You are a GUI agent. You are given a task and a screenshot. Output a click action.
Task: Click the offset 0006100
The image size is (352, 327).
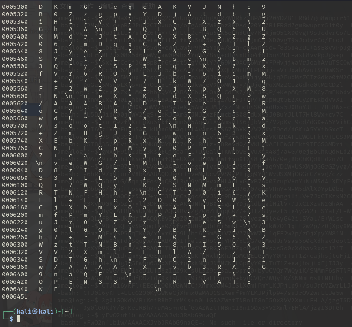(15, 185)
